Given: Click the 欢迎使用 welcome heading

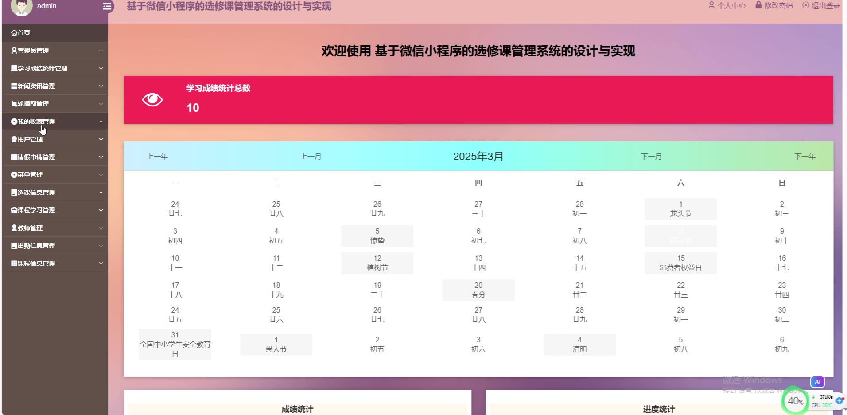Looking at the screenshot, I should click(478, 51).
